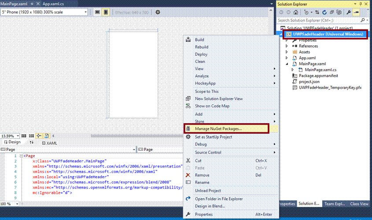Screen dimensions: 372x220
Task: Click Show All Files icon in Solution Explorer
Action: pyautogui.click(x=339, y=12)
